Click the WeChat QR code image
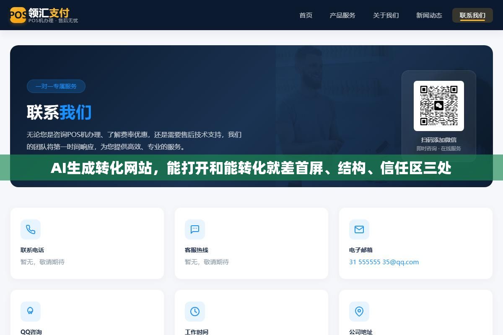Screen dimensions: 503x335 pyautogui.click(x=439, y=106)
